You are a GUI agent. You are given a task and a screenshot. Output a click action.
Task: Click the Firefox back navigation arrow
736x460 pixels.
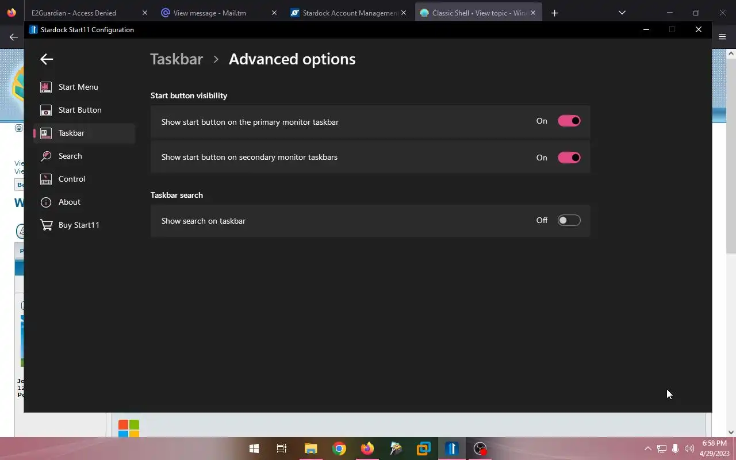click(x=13, y=37)
